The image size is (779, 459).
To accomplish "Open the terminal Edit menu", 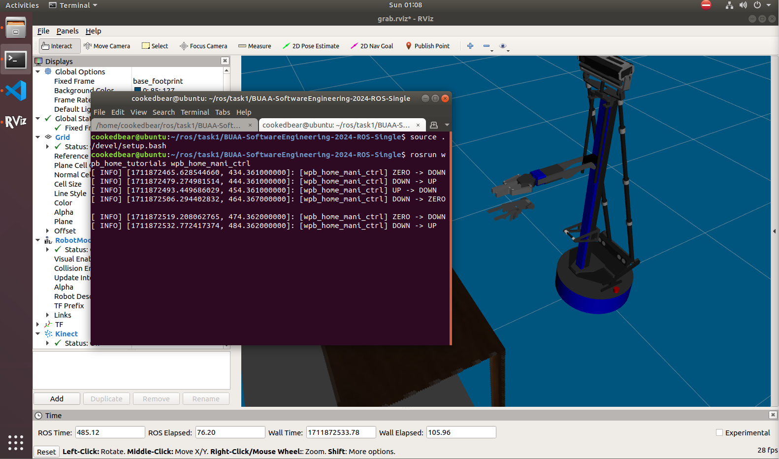I will 118,112.
